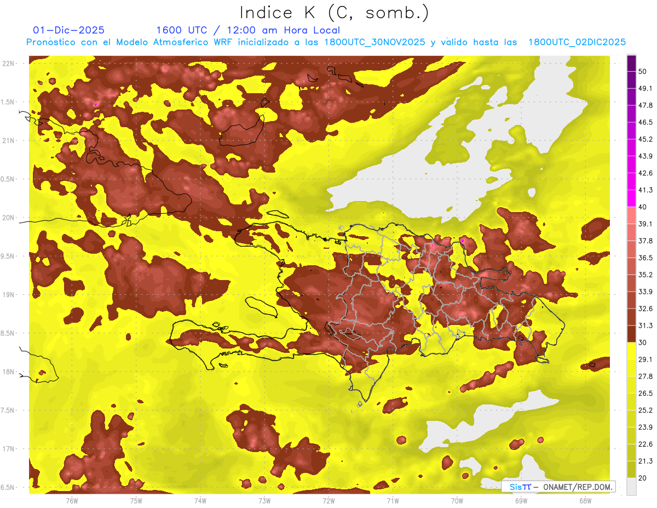Click the colorbar value '22.6'

(x=646, y=444)
